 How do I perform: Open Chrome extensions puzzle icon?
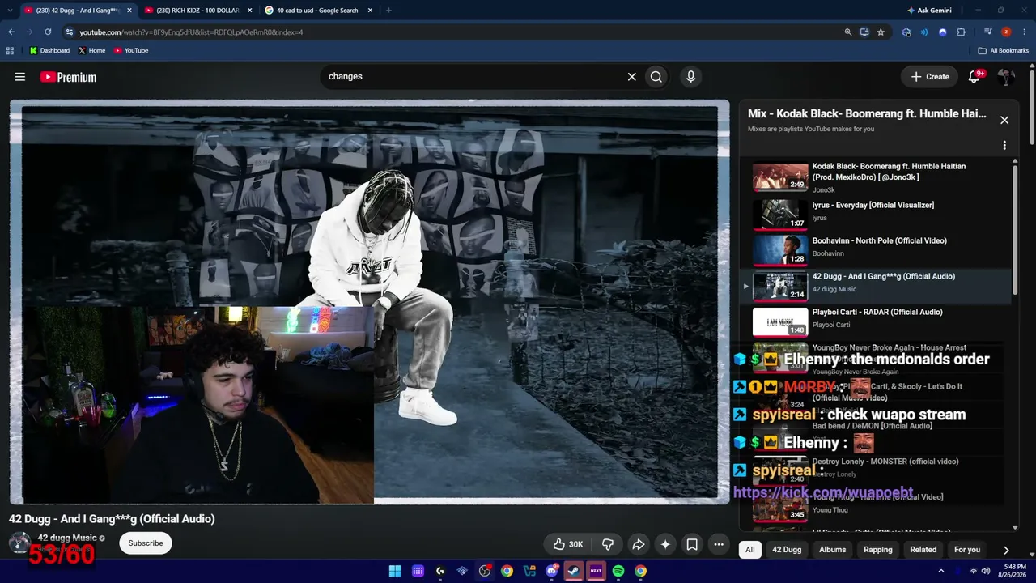pyautogui.click(x=961, y=32)
